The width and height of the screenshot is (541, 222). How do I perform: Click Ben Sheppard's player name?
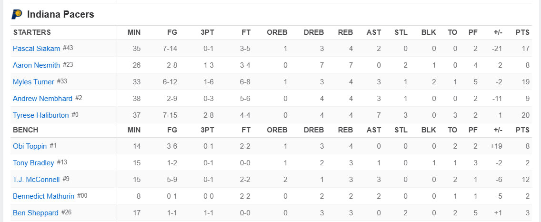(36, 213)
